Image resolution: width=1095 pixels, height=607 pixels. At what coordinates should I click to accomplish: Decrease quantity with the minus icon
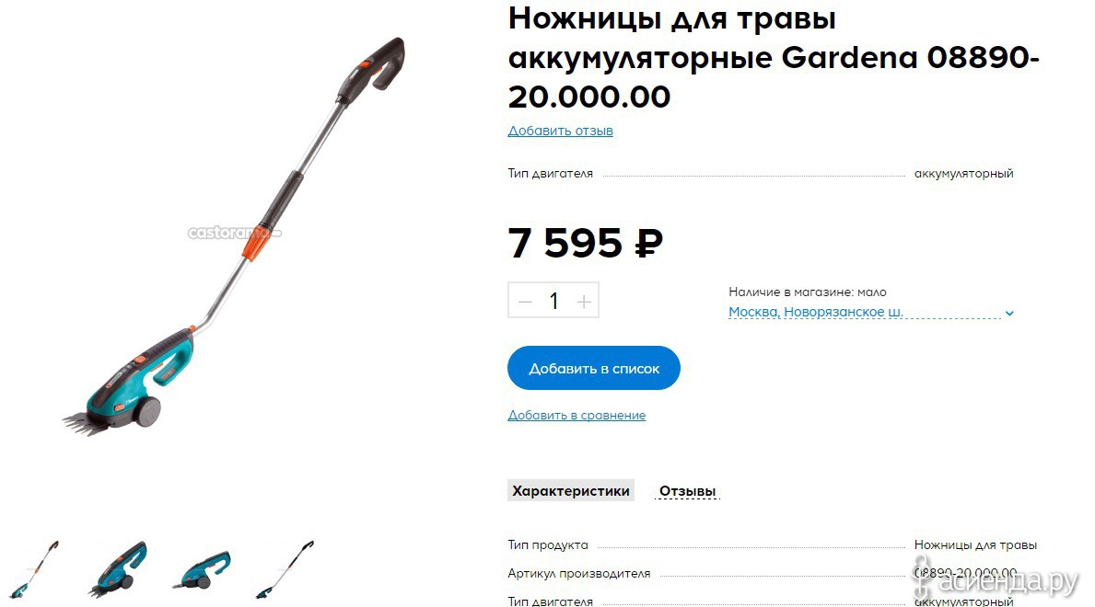(525, 302)
